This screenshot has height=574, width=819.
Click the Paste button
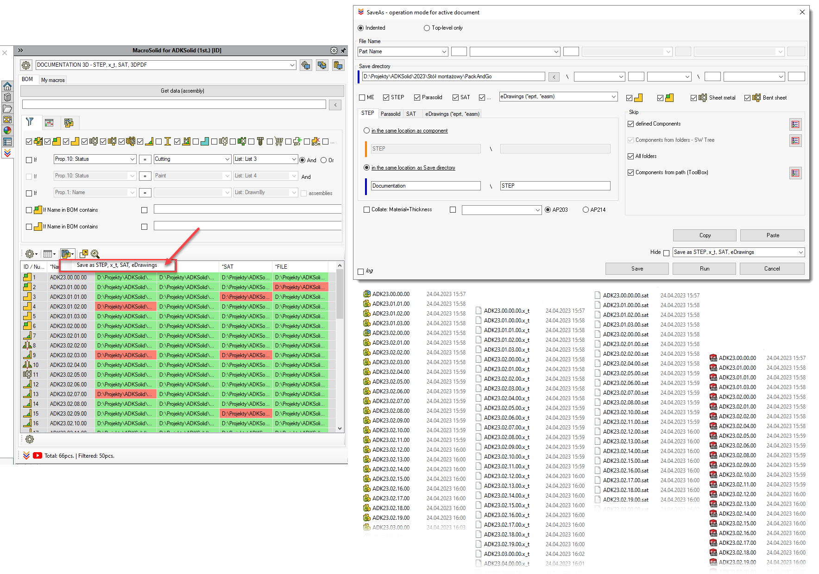click(772, 235)
